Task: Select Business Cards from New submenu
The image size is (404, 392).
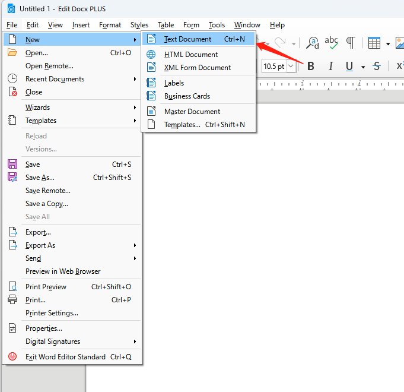Action: click(x=198, y=96)
